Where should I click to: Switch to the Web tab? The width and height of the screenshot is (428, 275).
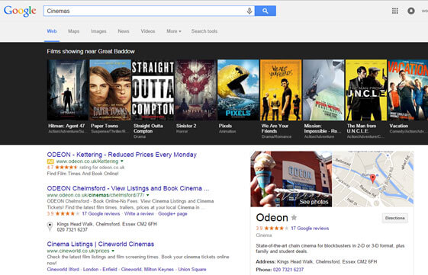tap(52, 31)
